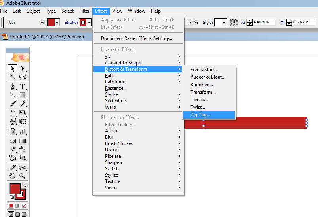Click the Swap Fill and Stroke arrow
This screenshot has width=318, height=217.
pyautogui.click(x=24, y=185)
